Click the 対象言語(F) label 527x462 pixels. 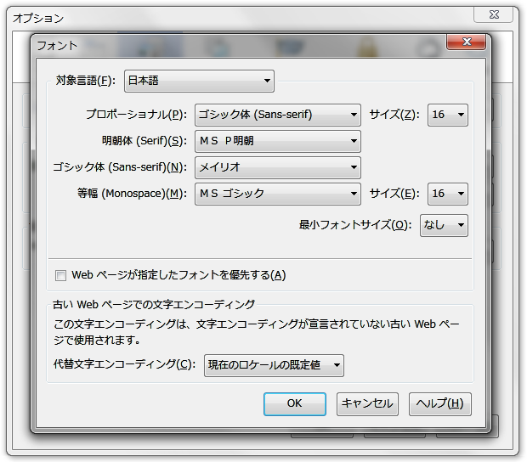click(x=85, y=81)
